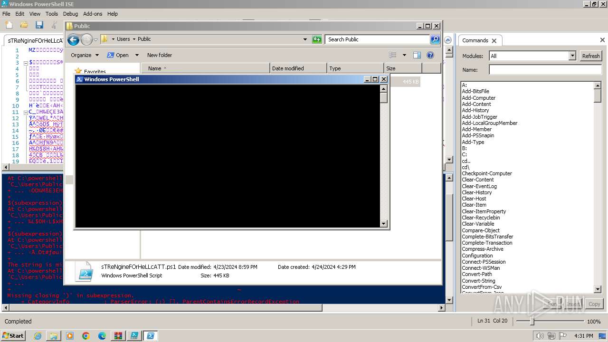
Task: Switch to PowerShell ISE taskbar button
Action: click(x=134, y=336)
